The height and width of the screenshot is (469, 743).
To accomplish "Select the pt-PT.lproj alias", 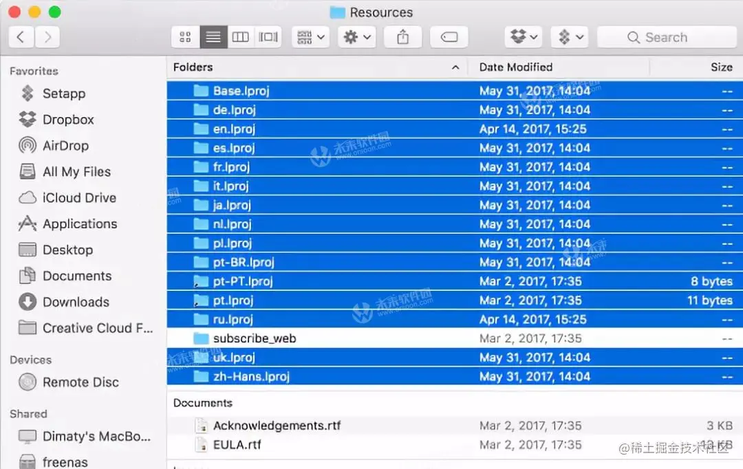I will [455, 281].
